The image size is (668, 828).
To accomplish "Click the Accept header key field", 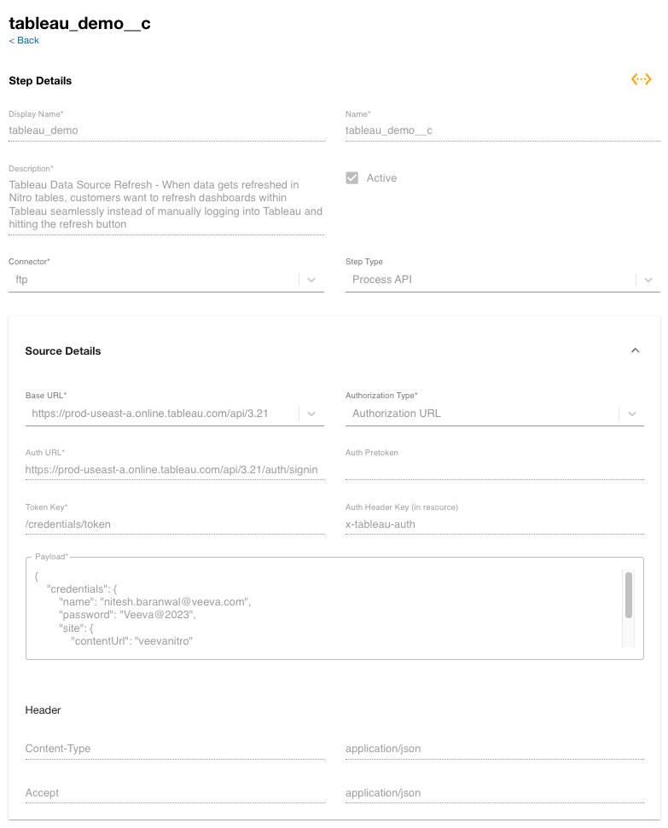I will click(174, 793).
